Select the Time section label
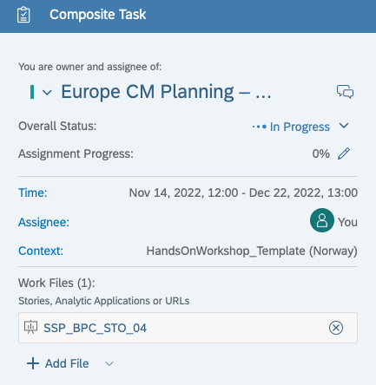Screen dimensions: 376x385 coord(33,192)
